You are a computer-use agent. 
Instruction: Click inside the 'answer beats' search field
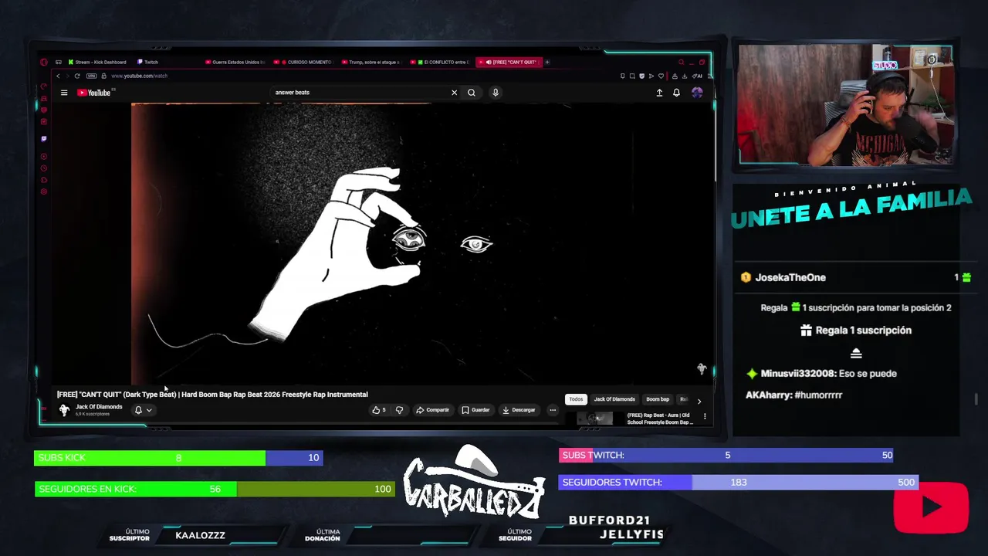pyautogui.click(x=359, y=93)
